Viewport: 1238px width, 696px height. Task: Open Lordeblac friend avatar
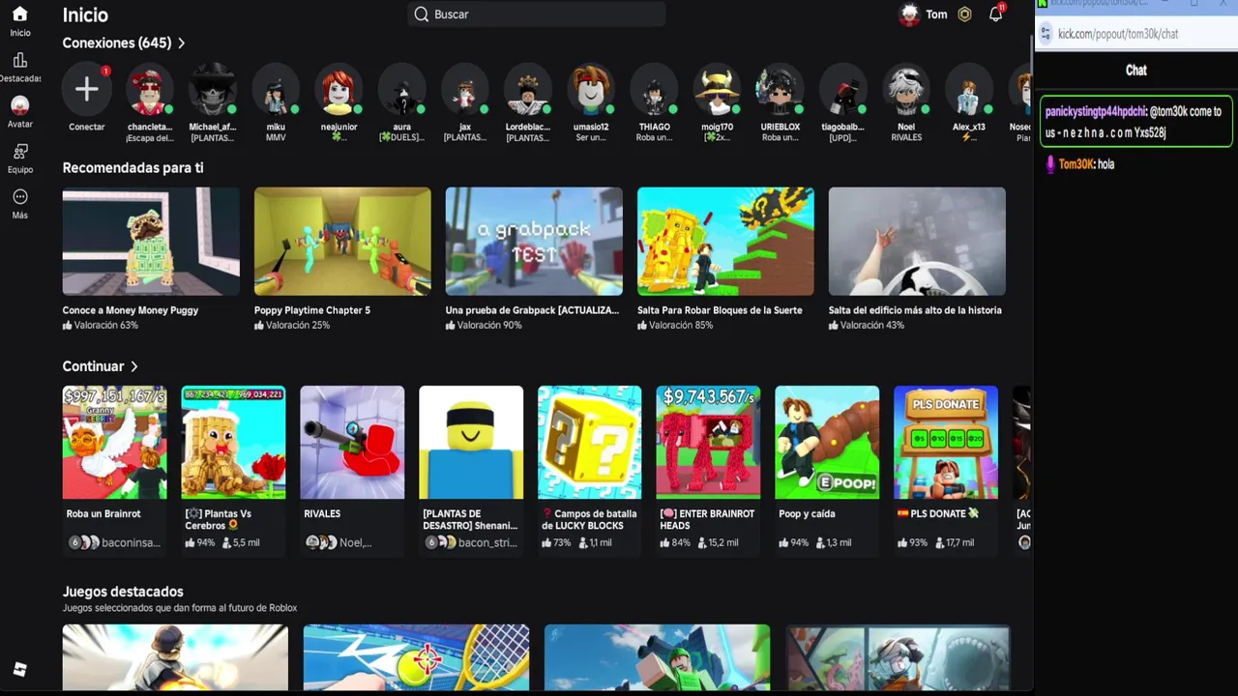tap(528, 89)
